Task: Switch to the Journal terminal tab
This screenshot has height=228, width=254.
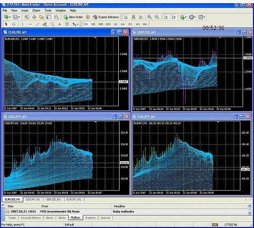Action: click(105, 218)
